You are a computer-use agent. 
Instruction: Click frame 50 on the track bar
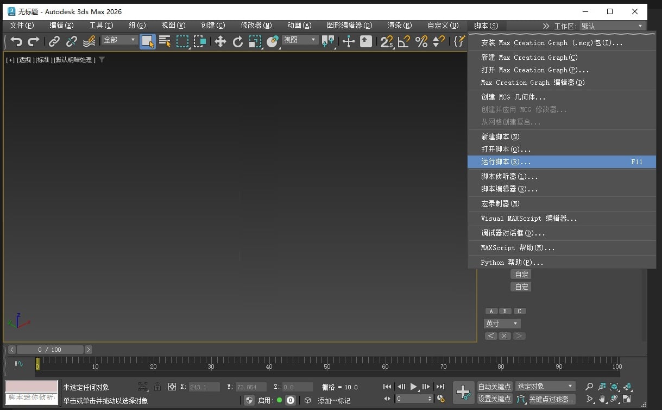[327, 363]
